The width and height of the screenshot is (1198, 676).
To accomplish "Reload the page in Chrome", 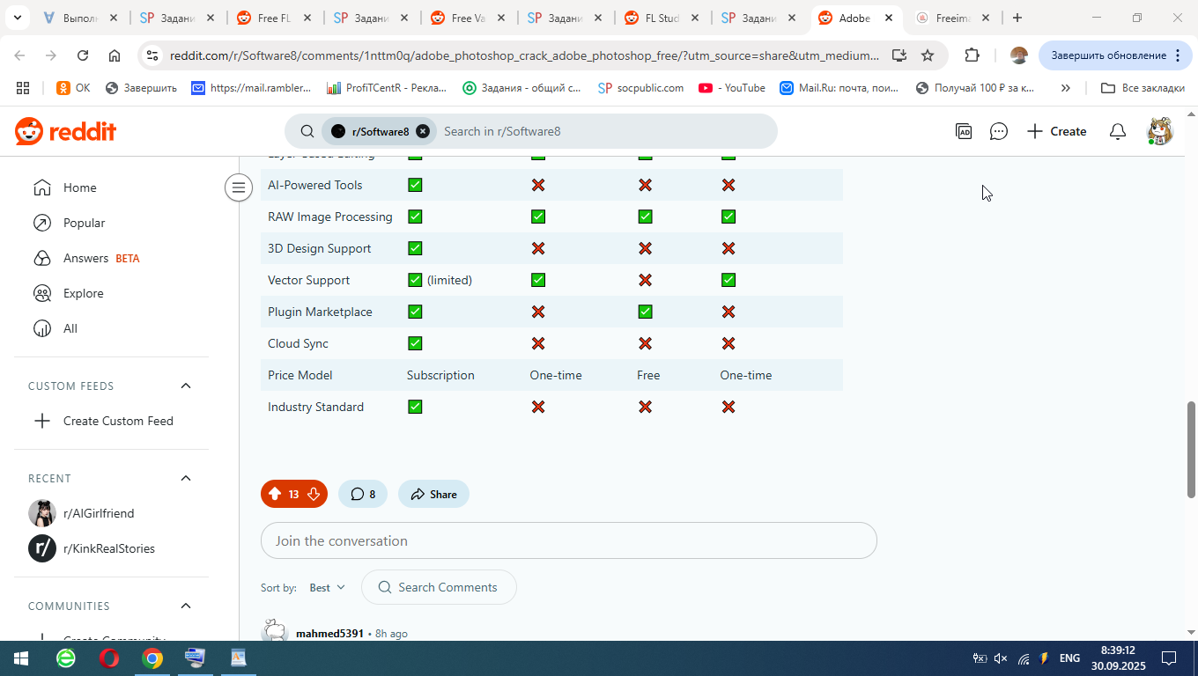I will click(83, 55).
